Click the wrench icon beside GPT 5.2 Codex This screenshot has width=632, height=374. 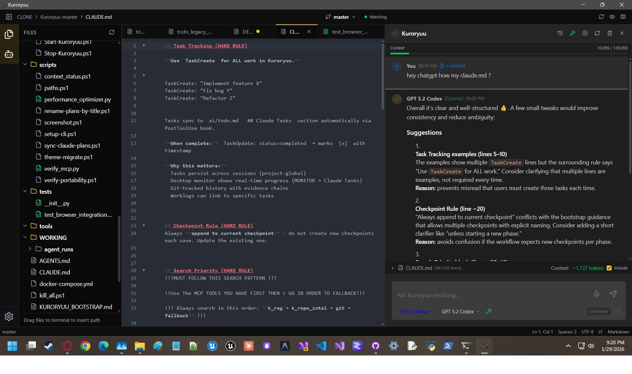[x=488, y=312]
